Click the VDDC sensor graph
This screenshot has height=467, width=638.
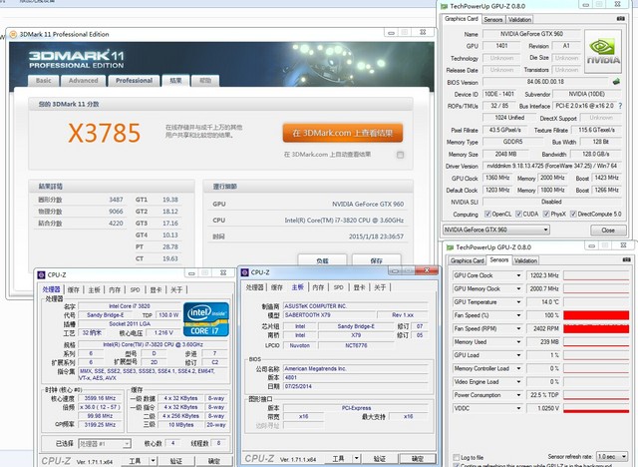point(596,408)
